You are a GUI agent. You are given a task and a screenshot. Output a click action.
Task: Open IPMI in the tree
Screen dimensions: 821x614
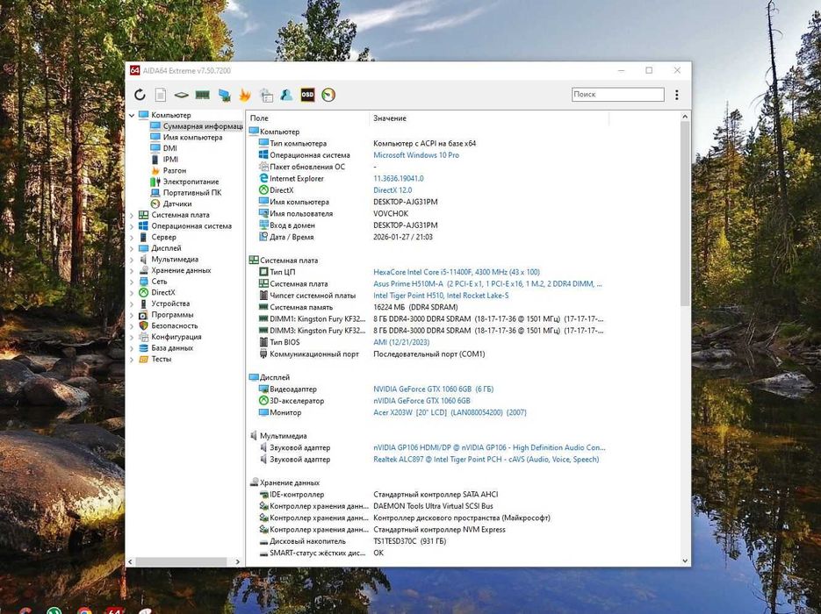pos(170,160)
